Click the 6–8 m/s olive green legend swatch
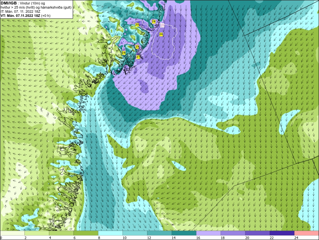Screen dimensions: 319x240 [x=86, y=233]
